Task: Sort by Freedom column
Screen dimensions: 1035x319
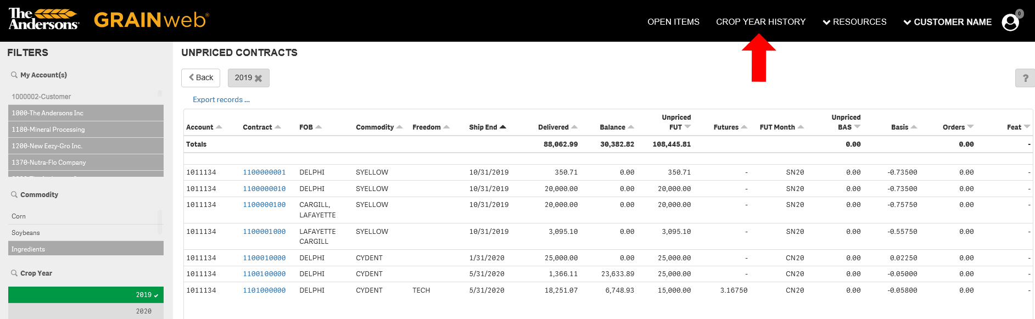Action: click(431, 127)
